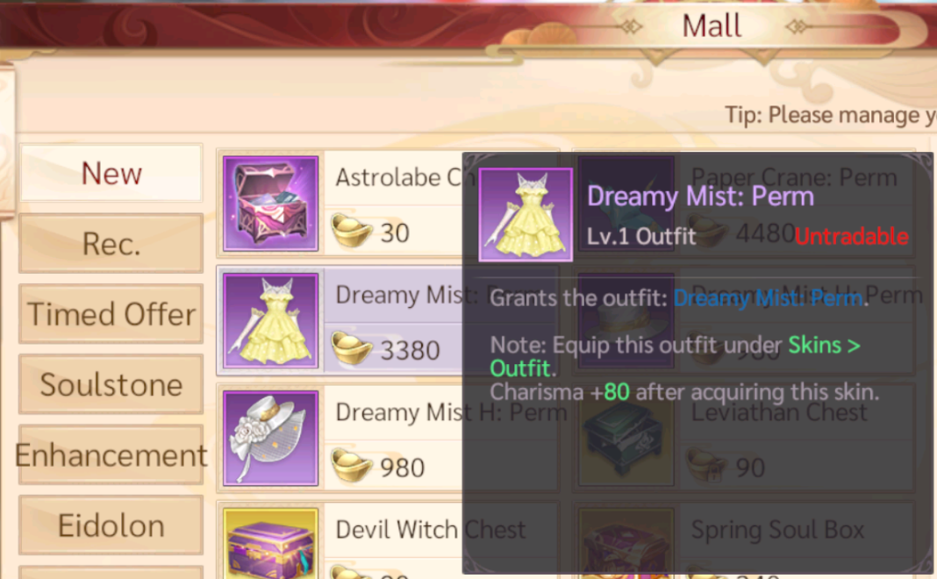Click the Dreamy Mist hat icon
This screenshot has width=937, height=579.
pos(271,438)
